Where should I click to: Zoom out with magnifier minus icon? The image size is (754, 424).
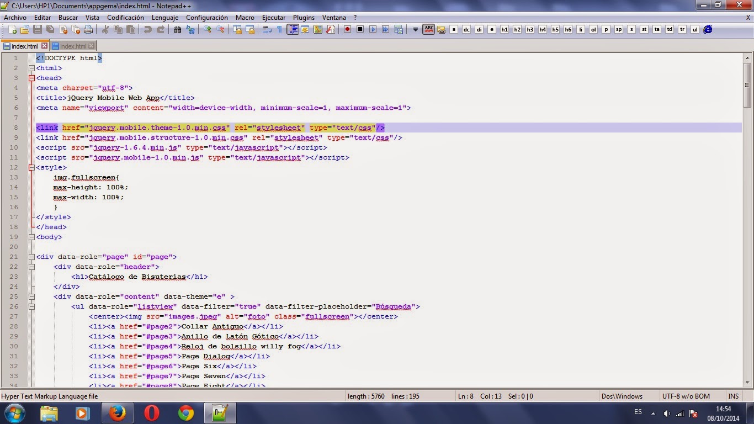click(220, 29)
